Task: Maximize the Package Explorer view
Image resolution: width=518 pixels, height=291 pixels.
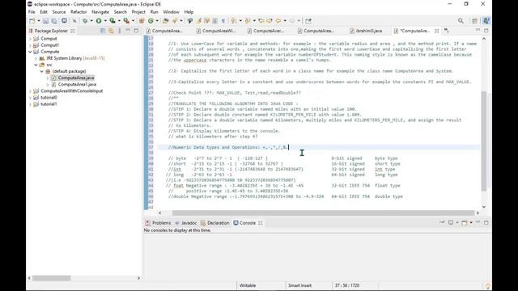Action: click(x=137, y=31)
